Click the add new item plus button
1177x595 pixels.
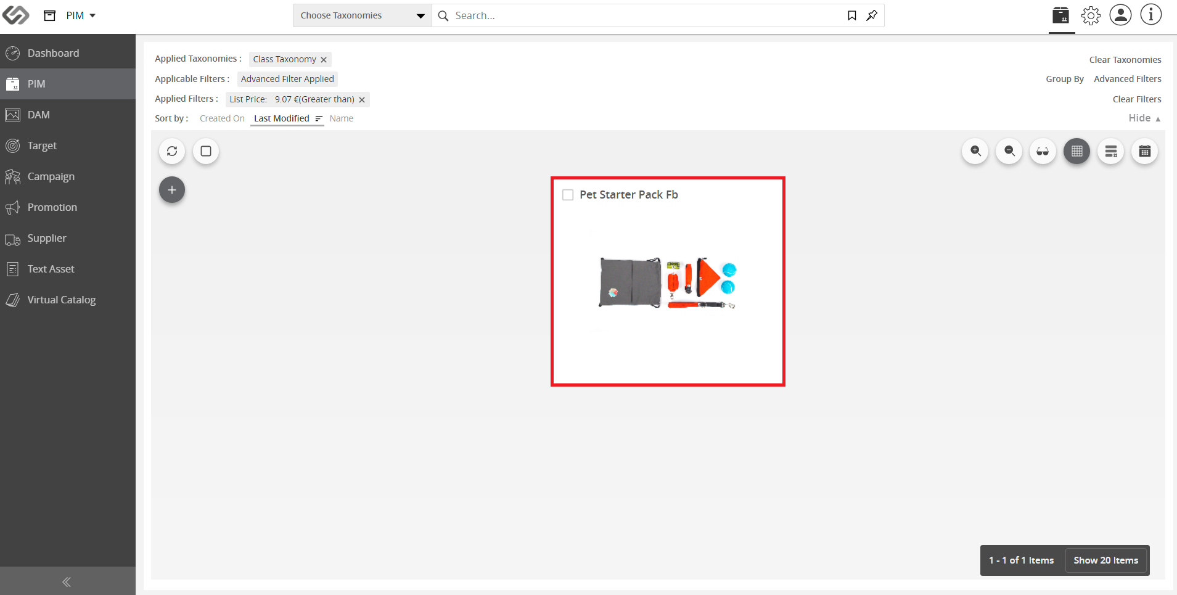pos(172,190)
